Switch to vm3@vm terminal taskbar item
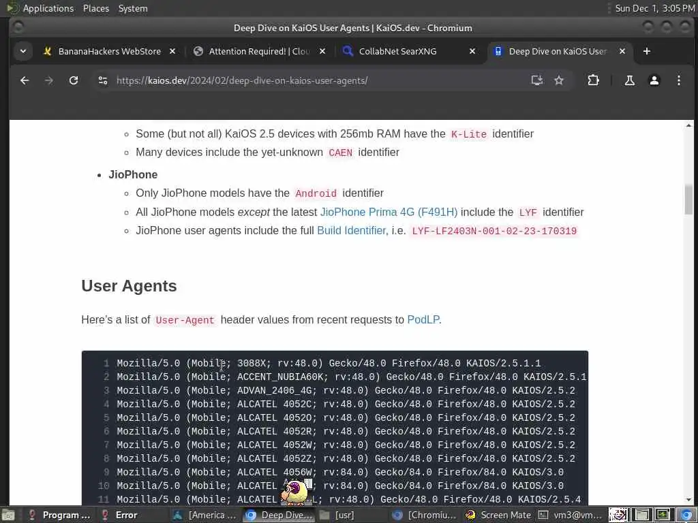Viewport: 698px width, 523px height. point(571,515)
